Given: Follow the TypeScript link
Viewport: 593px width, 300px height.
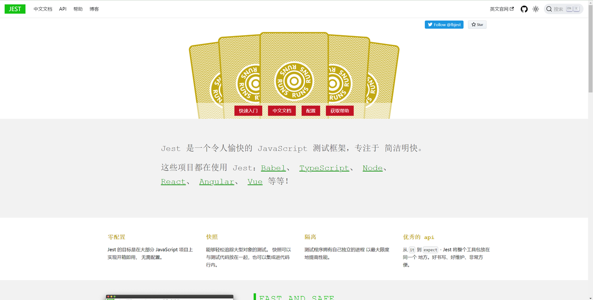Looking at the screenshot, I should (324, 168).
